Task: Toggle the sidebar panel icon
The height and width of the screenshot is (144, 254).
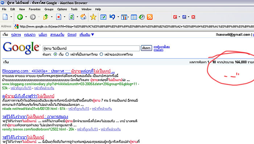Action: click(x=134, y=17)
